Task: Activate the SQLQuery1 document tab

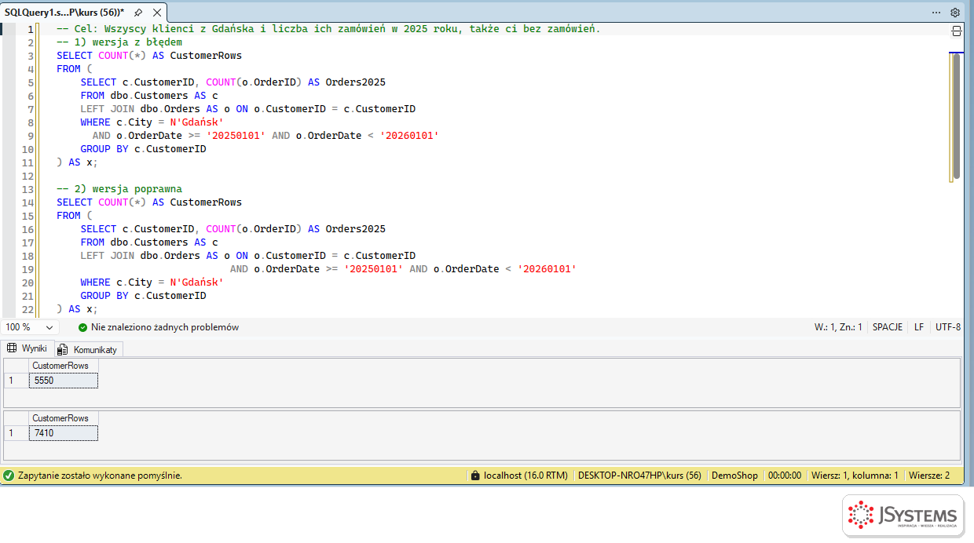Action: [64, 13]
